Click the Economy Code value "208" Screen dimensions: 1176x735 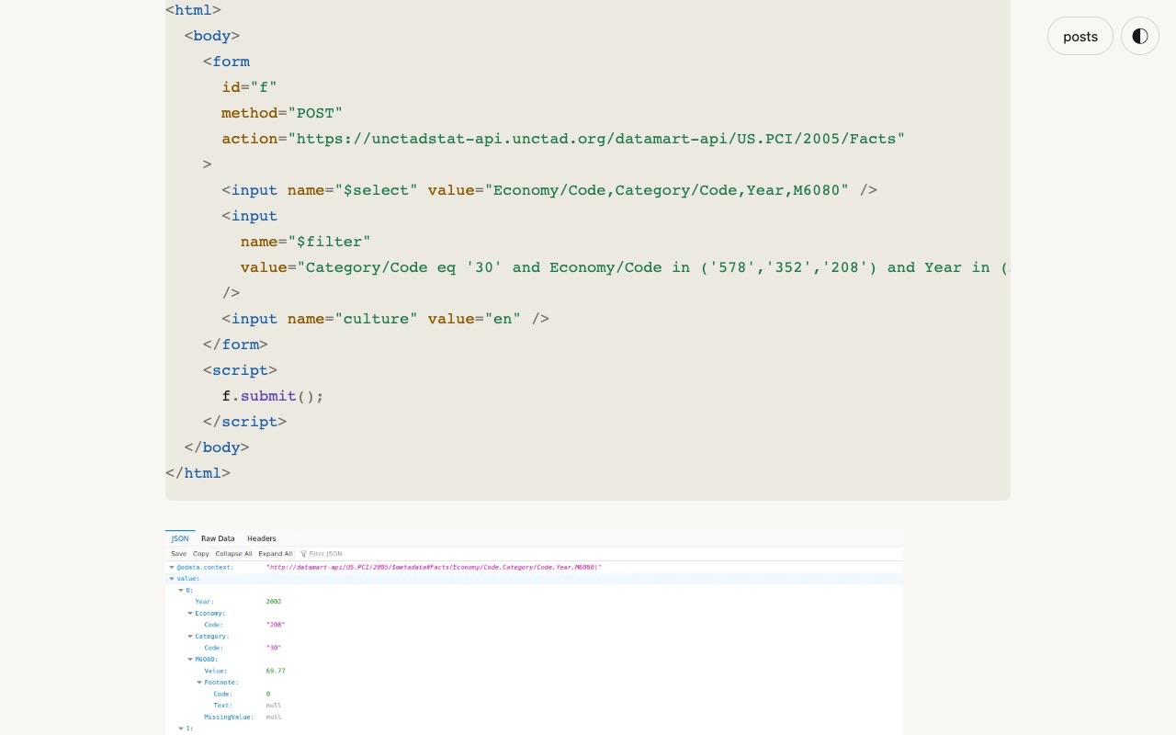[276, 625]
